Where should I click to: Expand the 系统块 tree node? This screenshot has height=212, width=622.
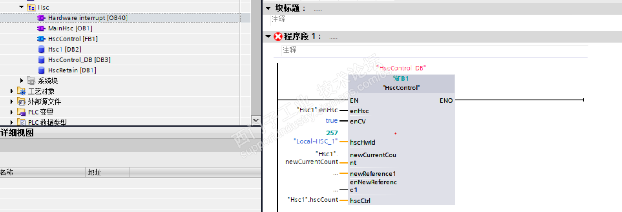[22, 81]
